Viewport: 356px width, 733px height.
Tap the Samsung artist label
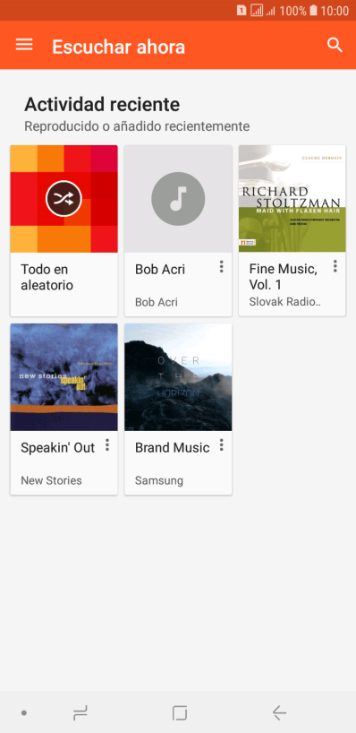click(x=159, y=480)
